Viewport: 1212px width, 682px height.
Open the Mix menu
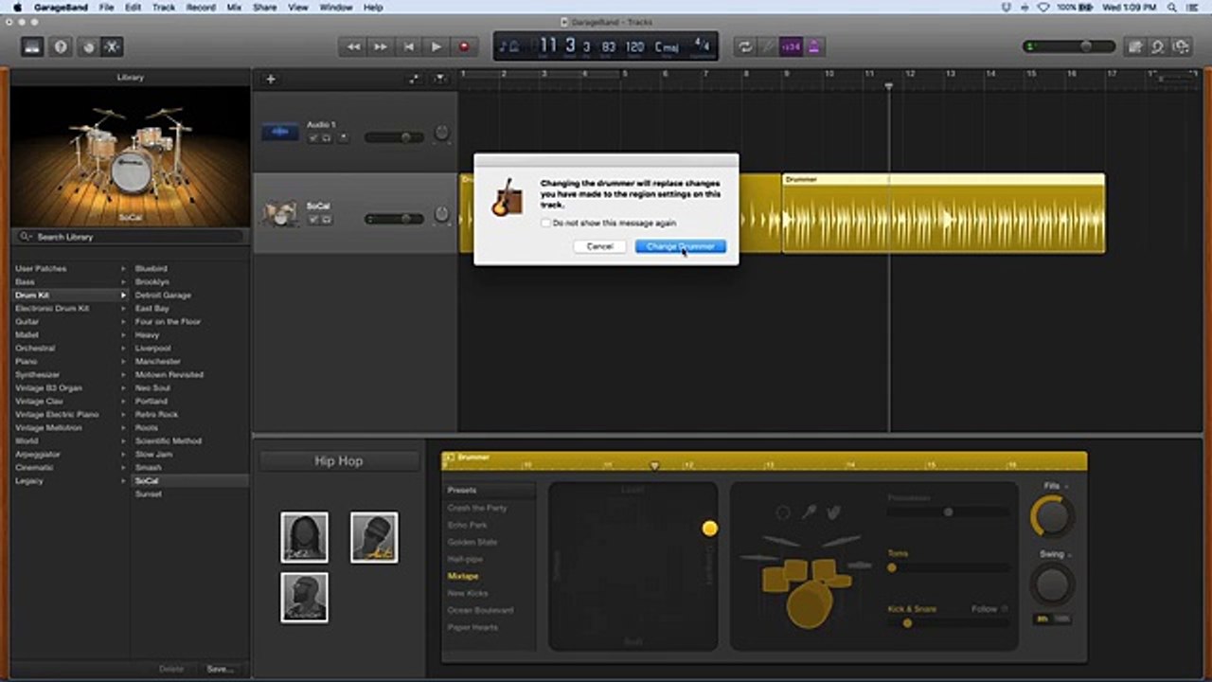(x=234, y=7)
